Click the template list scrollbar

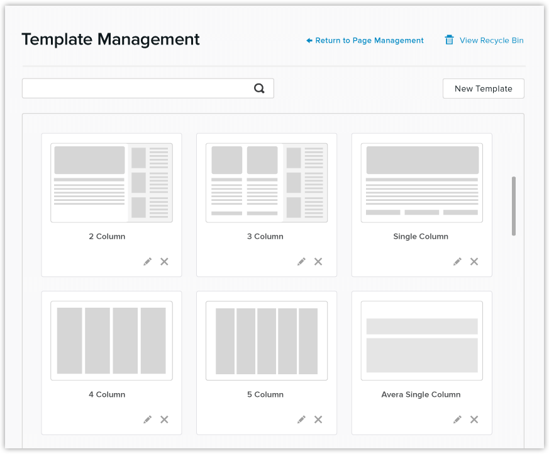pyautogui.click(x=514, y=206)
